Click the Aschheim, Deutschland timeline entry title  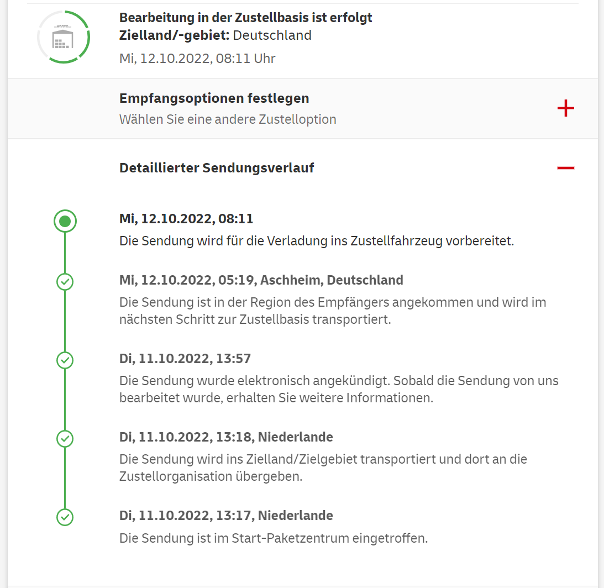click(x=261, y=280)
